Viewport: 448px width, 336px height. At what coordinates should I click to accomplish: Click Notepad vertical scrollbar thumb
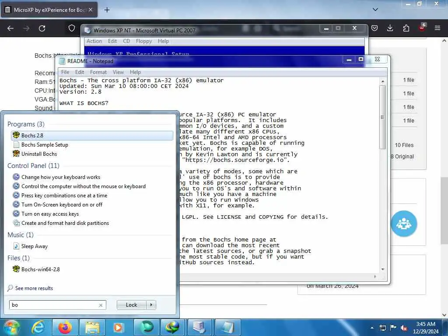382,117
